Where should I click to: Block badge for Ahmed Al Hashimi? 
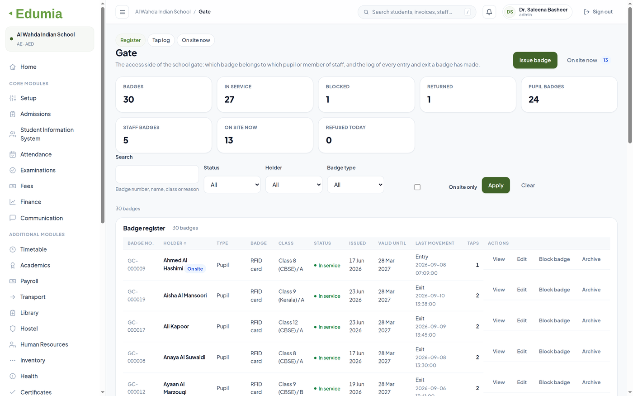554,259
